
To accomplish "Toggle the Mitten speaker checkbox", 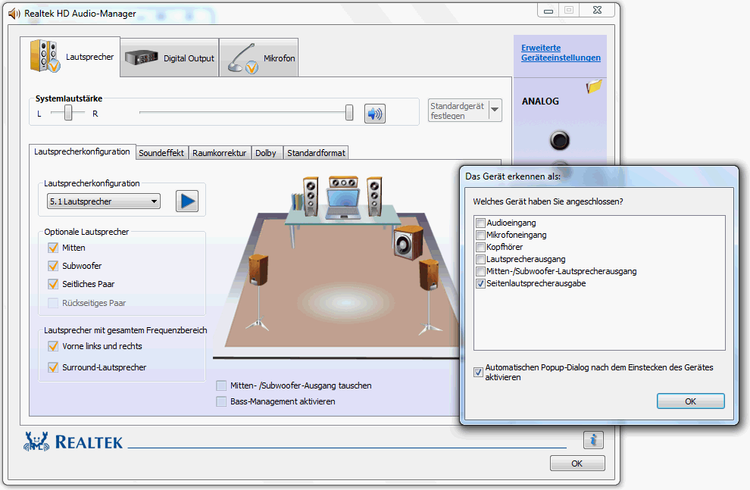I will [x=53, y=248].
